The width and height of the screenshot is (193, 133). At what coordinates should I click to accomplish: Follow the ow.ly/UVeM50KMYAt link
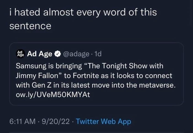[53, 95]
